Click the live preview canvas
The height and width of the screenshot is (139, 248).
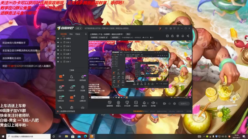(x=140, y=70)
